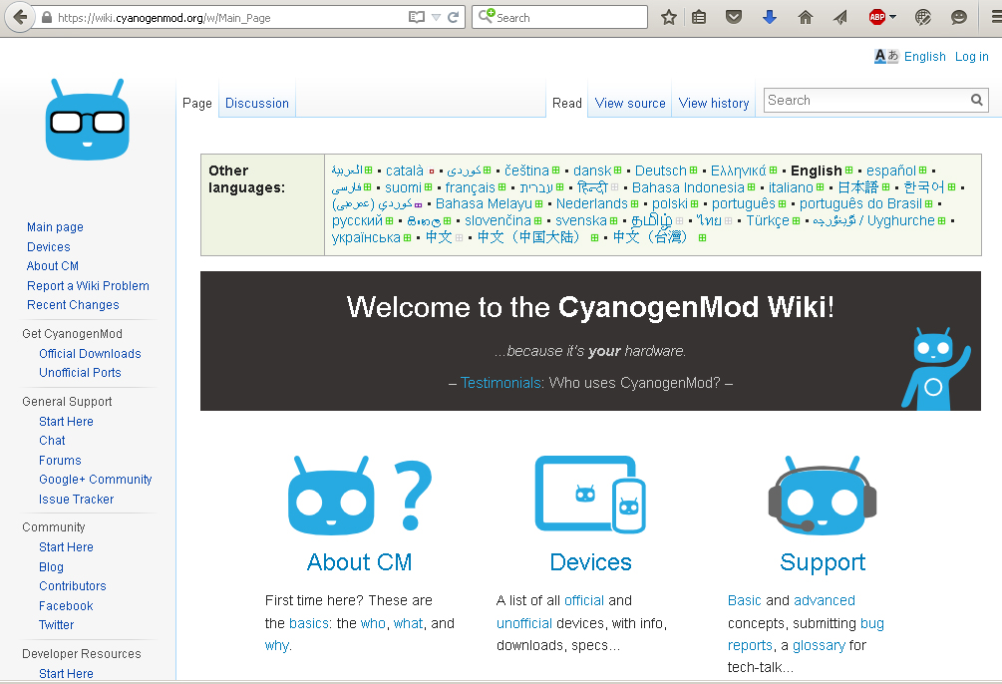Open the Facebook sidebar link
The image size is (1002, 684).
(x=66, y=606)
